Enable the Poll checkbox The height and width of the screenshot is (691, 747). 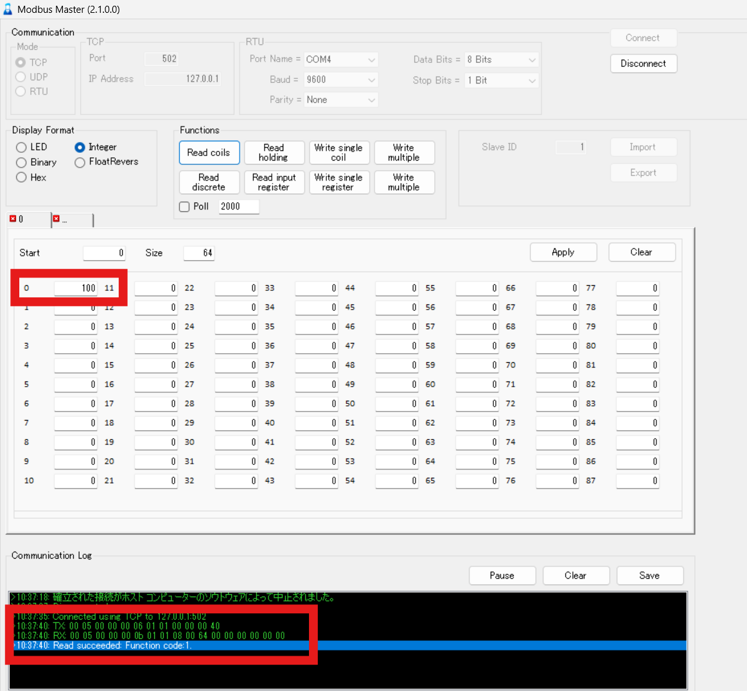pos(184,206)
